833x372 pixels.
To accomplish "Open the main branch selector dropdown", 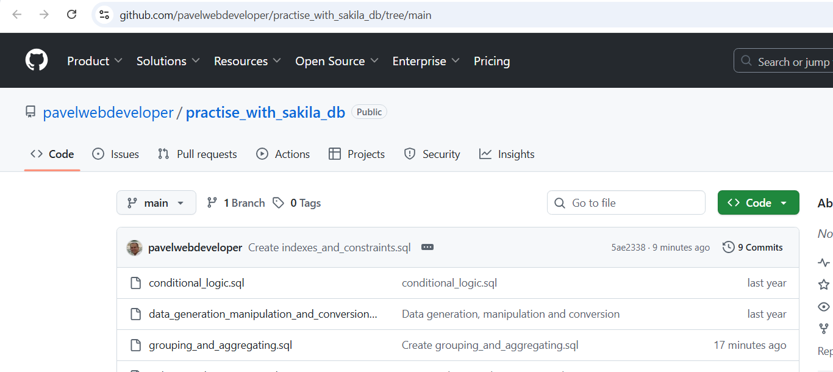I will click(x=156, y=203).
